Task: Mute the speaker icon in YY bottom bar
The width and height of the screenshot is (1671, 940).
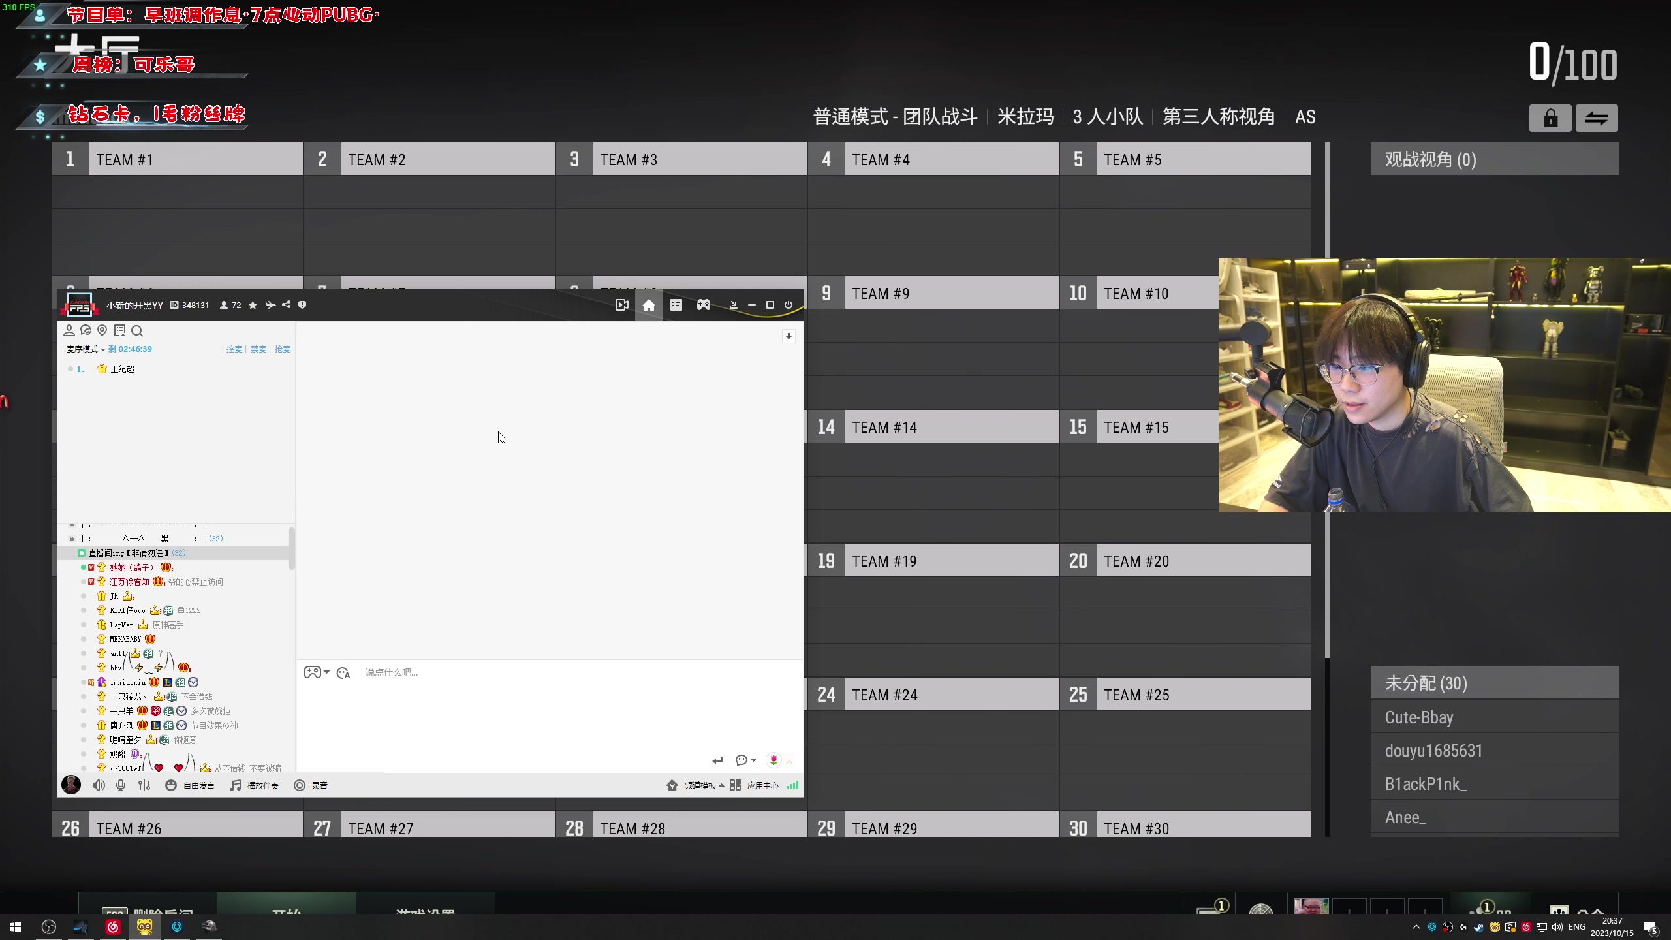Action: click(x=99, y=785)
